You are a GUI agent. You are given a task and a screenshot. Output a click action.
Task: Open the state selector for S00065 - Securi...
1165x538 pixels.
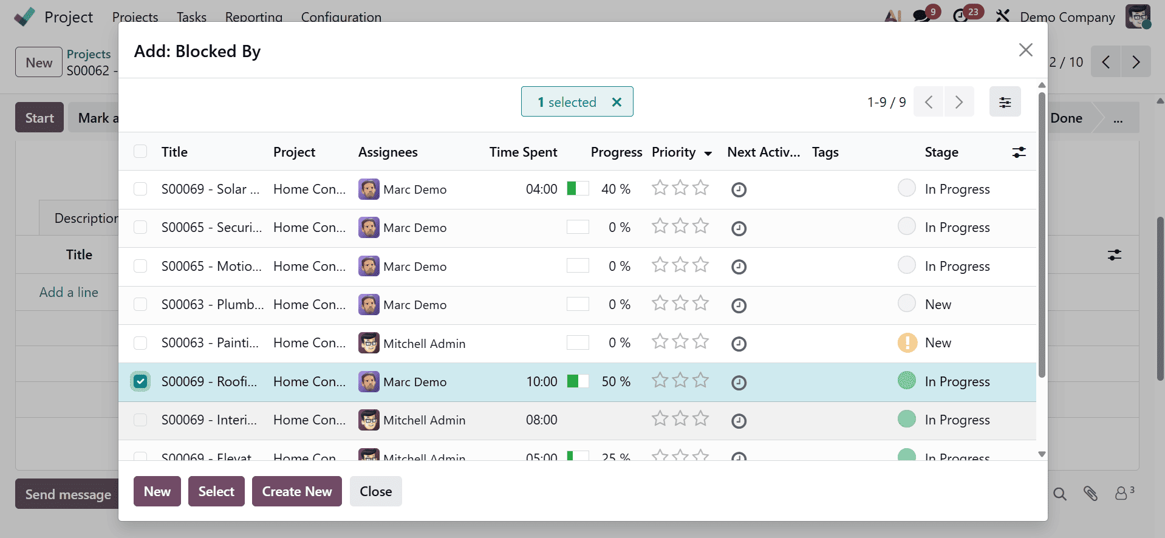(906, 226)
